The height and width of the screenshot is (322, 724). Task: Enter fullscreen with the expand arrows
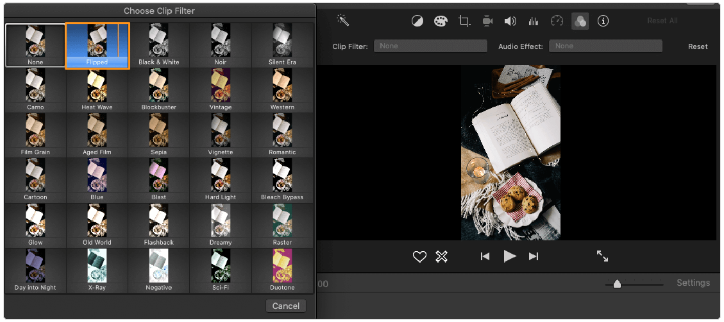[x=602, y=256]
